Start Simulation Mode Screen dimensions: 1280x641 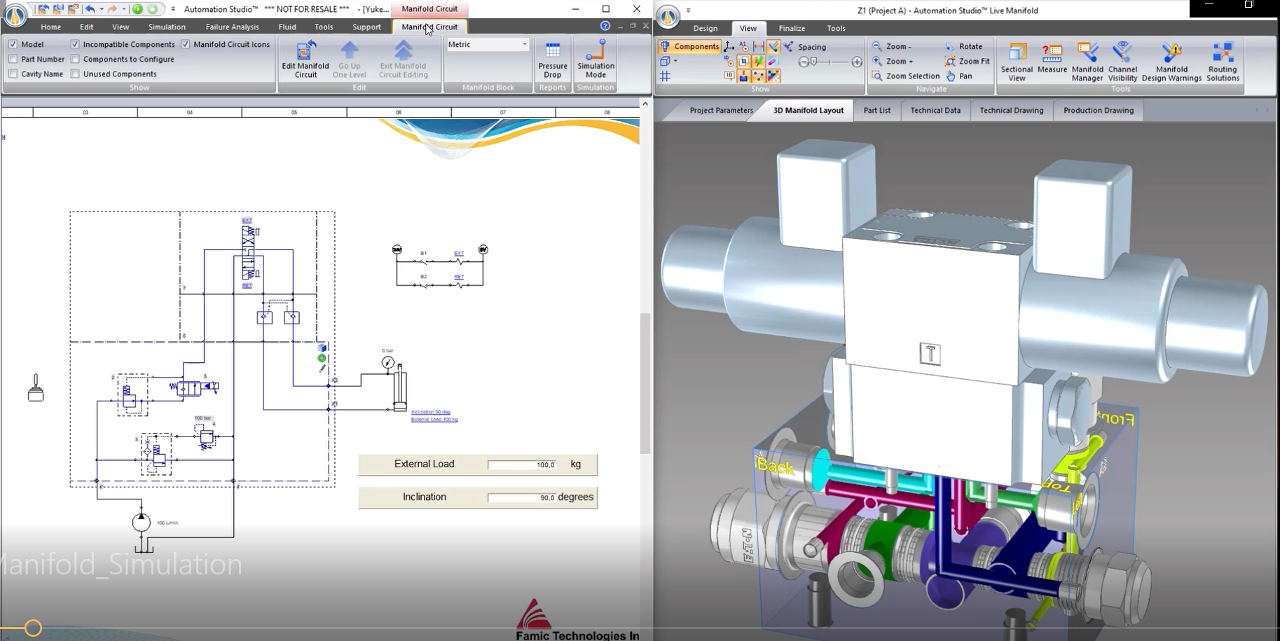point(596,59)
